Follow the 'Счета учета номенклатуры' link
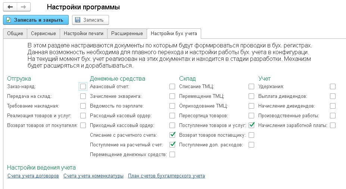The image size is (346, 189). pos(93,176)
